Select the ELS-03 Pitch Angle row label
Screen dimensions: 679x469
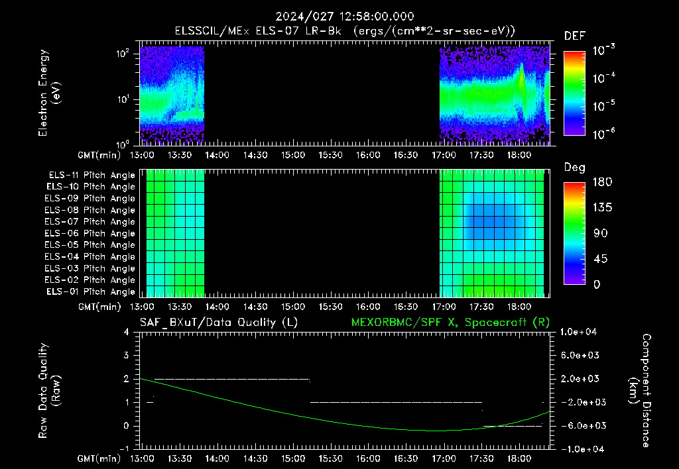[x=90, y=269]
